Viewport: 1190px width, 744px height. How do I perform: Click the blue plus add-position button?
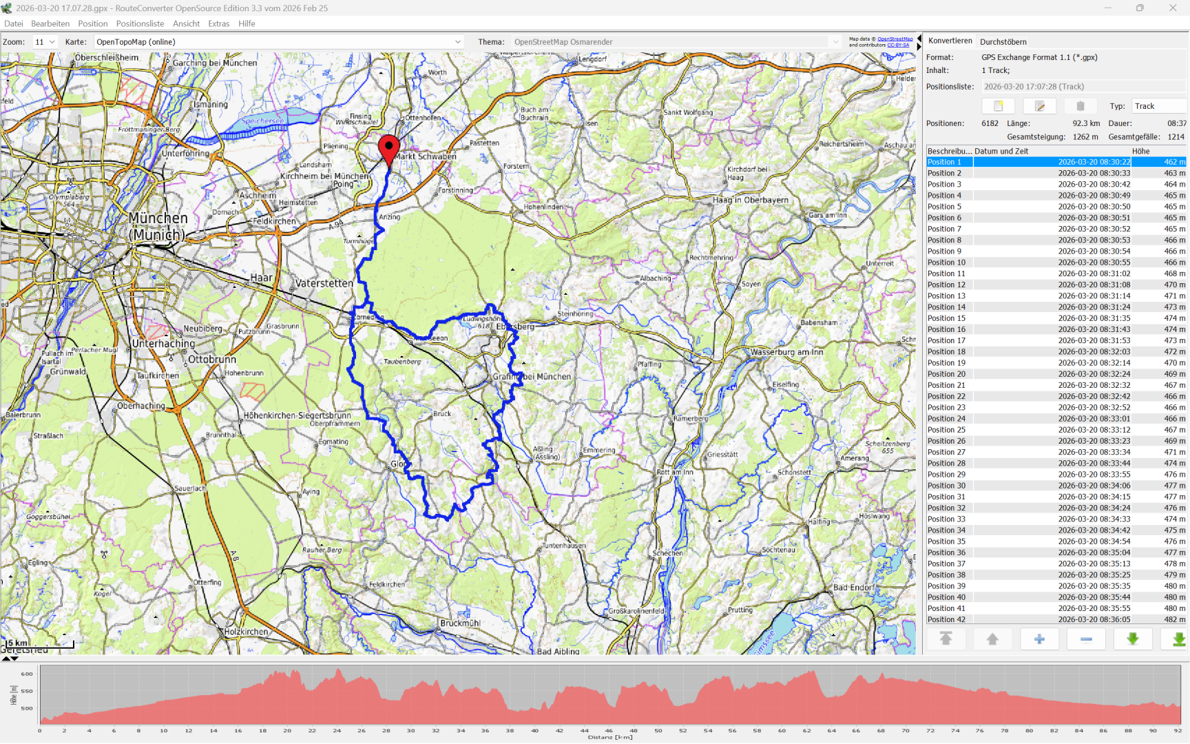pyautogui.click(x=1039, y=639)
